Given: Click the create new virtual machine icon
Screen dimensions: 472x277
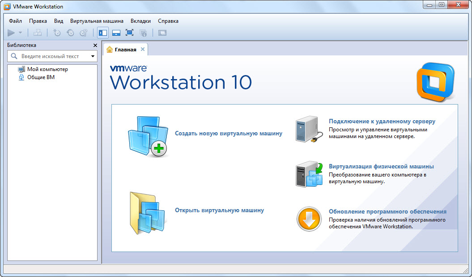Looking at the screenshot, I should (x=148, y=136).
